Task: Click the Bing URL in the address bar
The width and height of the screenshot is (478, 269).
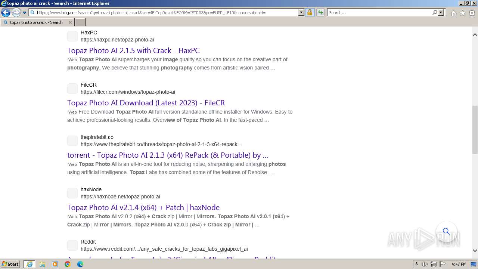Action: 151,13
